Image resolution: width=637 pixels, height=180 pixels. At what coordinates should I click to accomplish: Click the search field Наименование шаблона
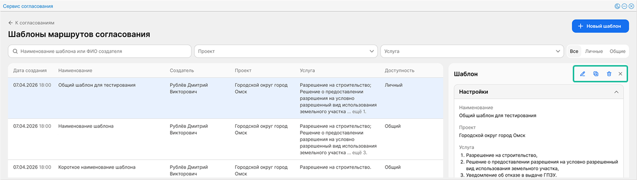pos(100,51)
